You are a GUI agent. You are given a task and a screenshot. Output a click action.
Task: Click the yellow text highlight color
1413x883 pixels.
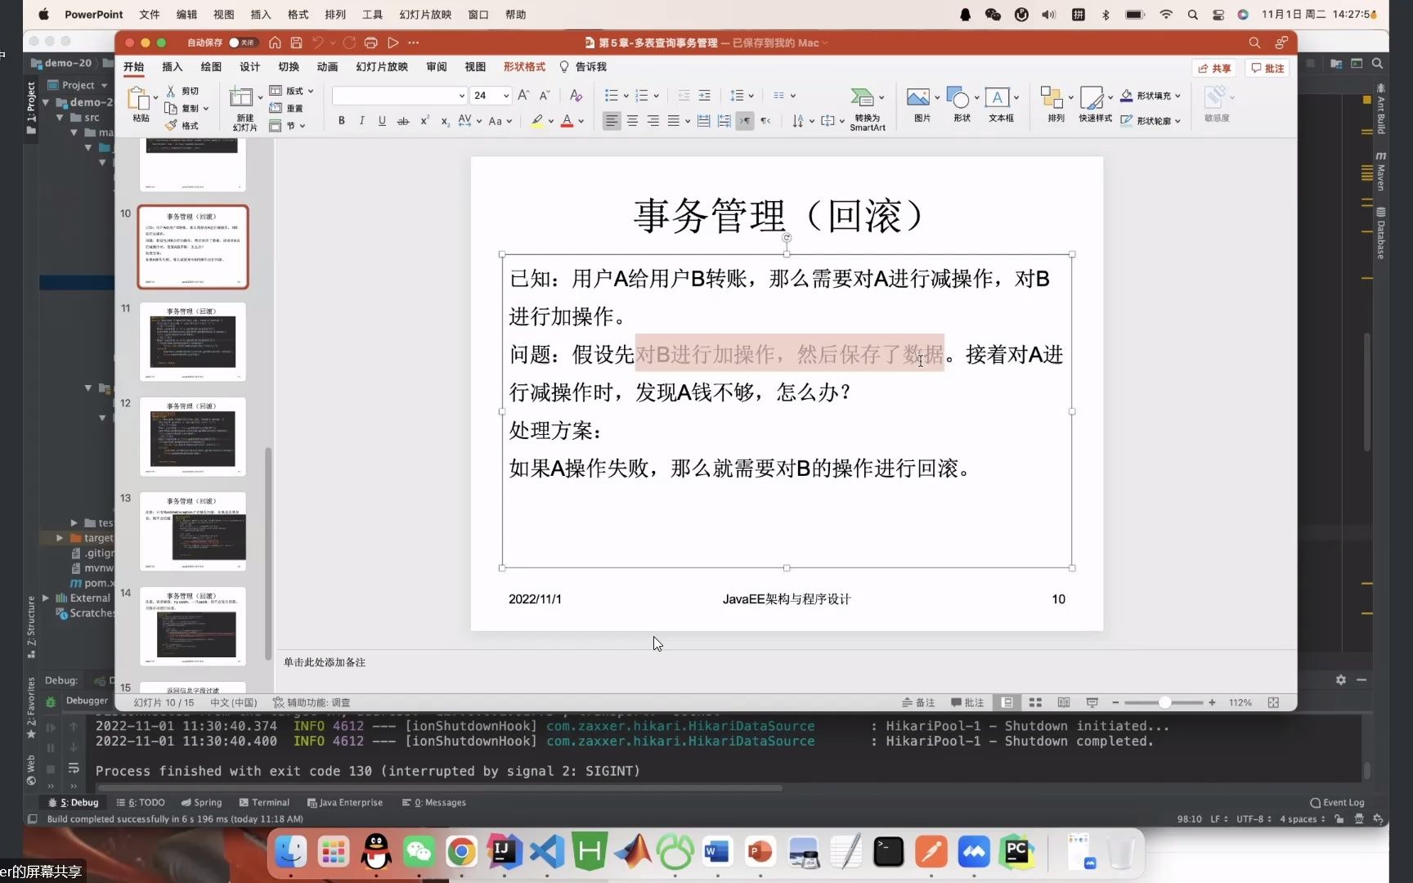click(536, 121)
